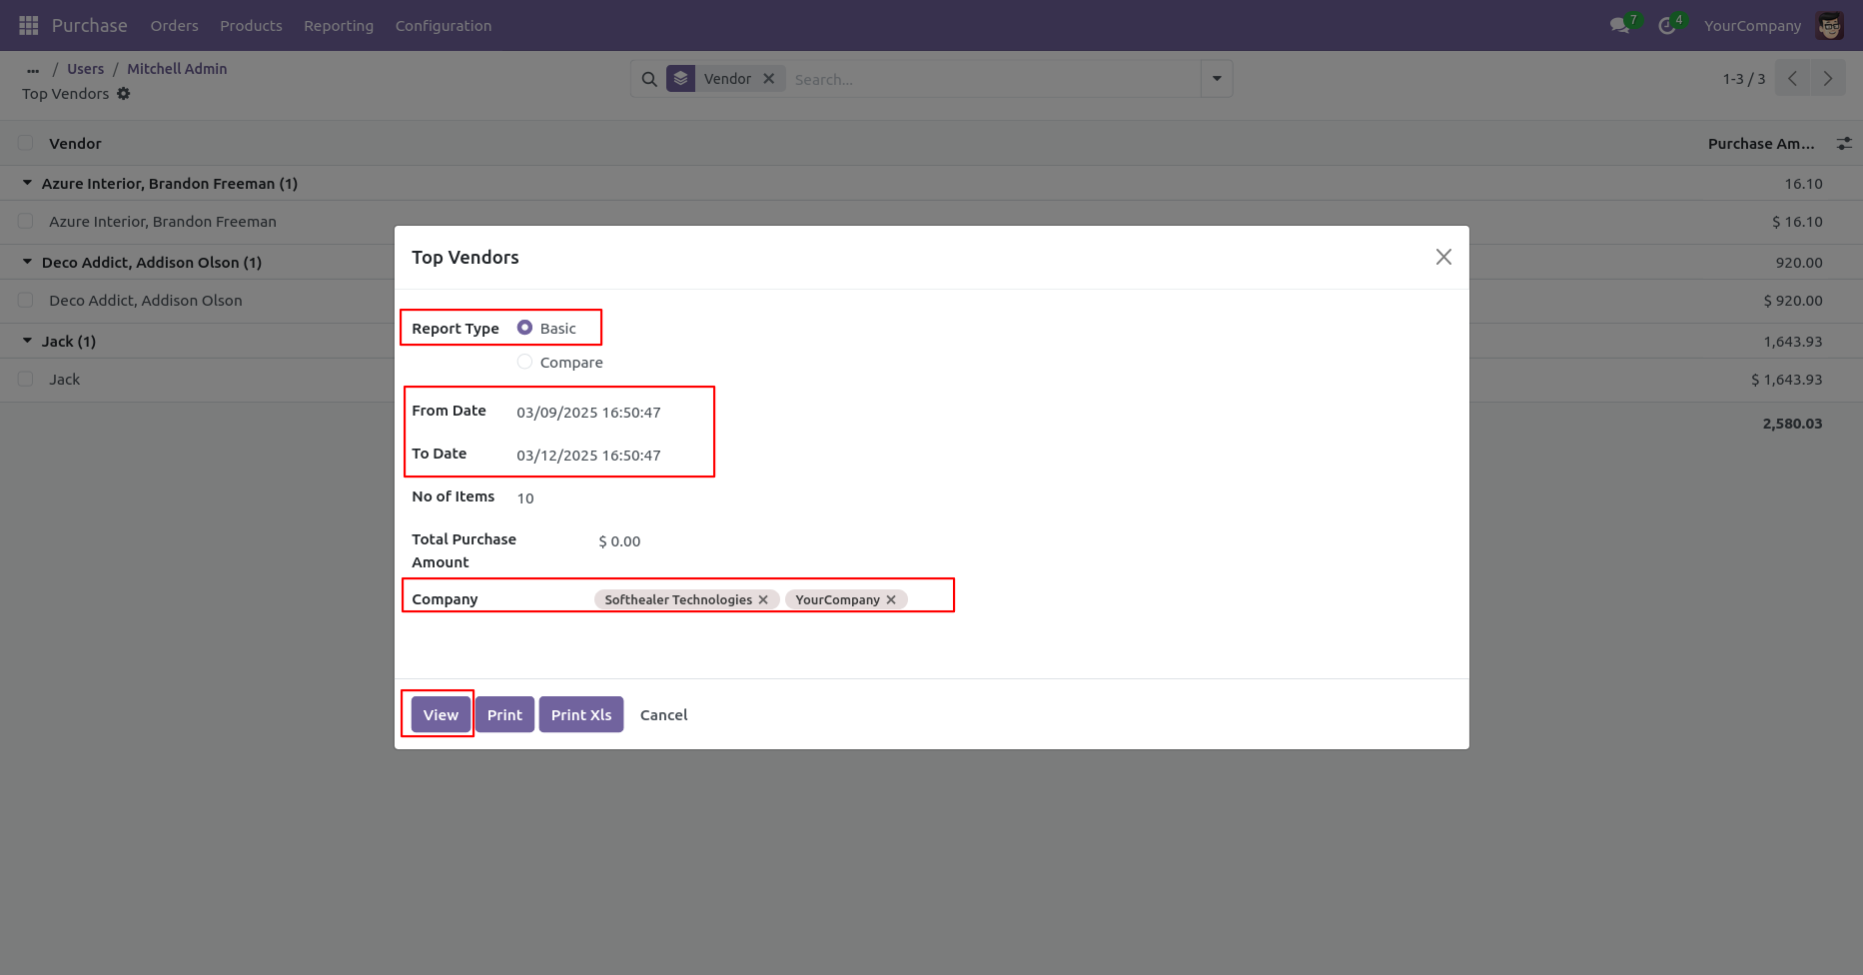Click the $ 1,643.93 amount cell
The height and width of the screenshot is (975, 1863).
coord(1787,380)
